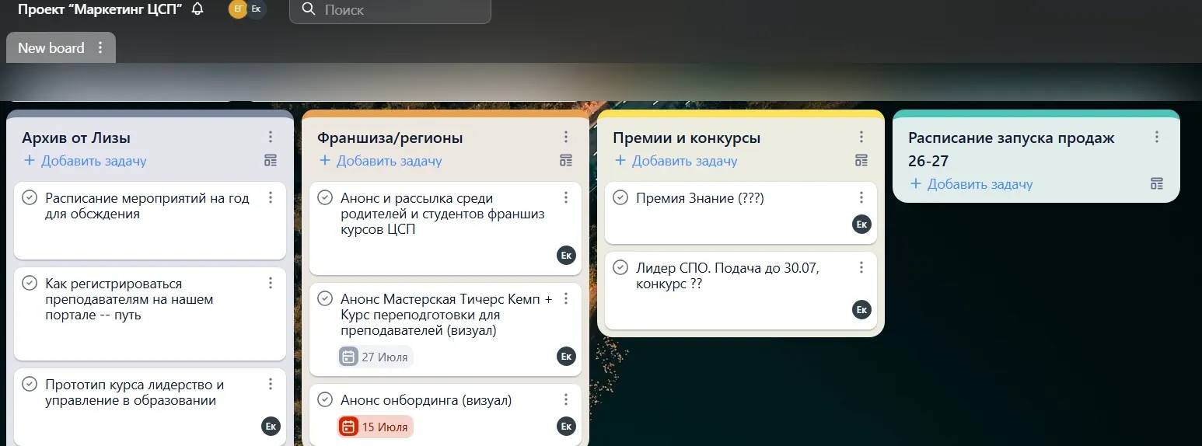Image resolution: width=1202 pixels, height=446 pixels.
Task: Open notifications bell next to project title
Action: 197,9
